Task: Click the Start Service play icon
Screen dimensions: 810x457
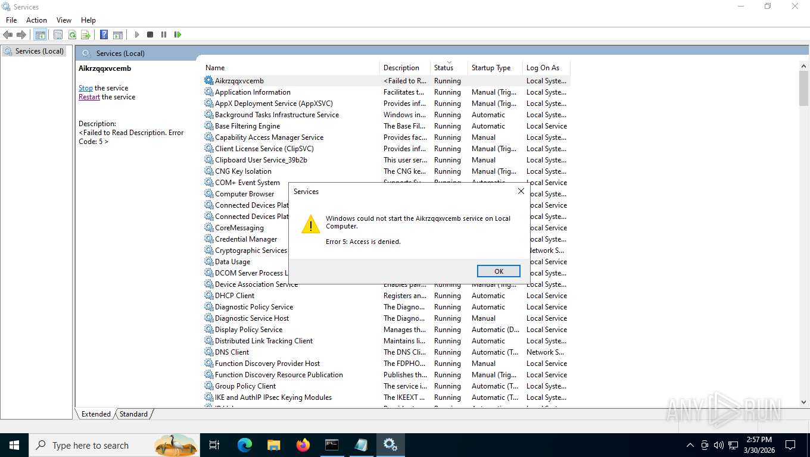Action: [136, 35]
